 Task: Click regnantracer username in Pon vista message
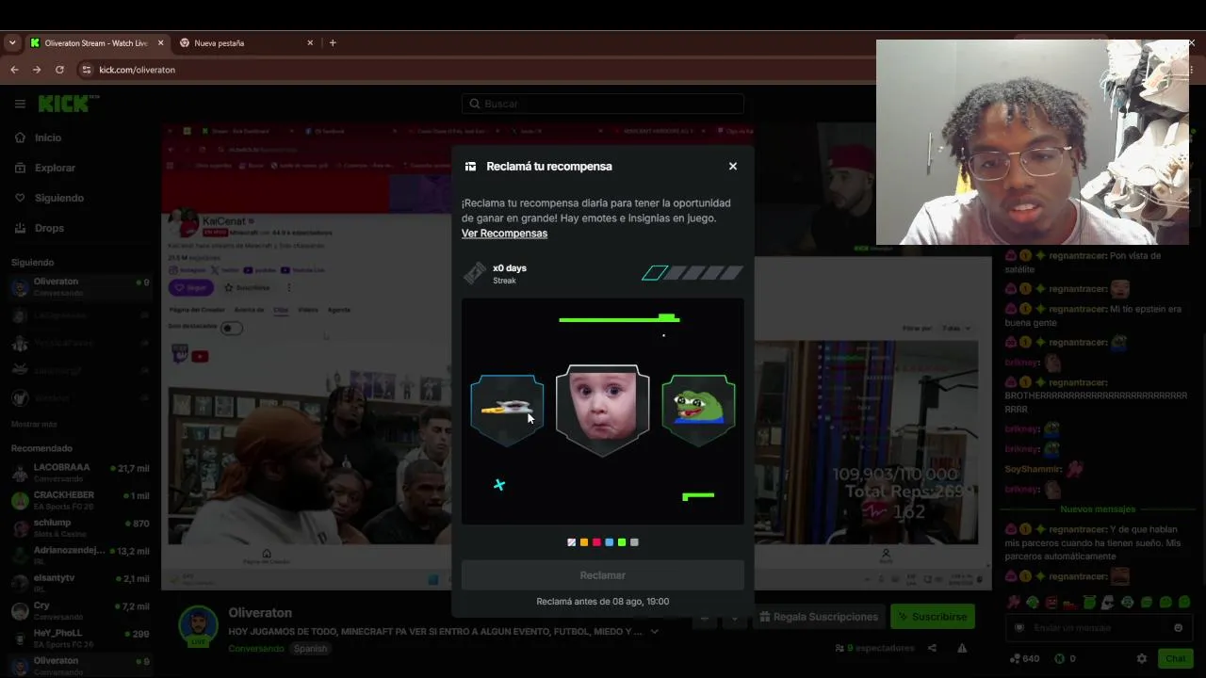[1077, 256]
